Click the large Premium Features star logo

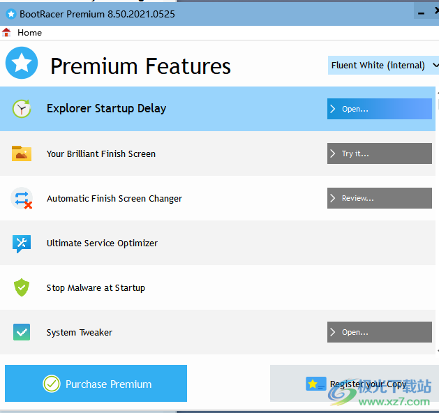coord(22,63)
